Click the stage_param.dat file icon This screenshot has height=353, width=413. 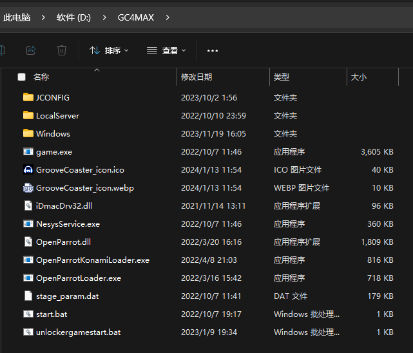[x=28, y=296]
